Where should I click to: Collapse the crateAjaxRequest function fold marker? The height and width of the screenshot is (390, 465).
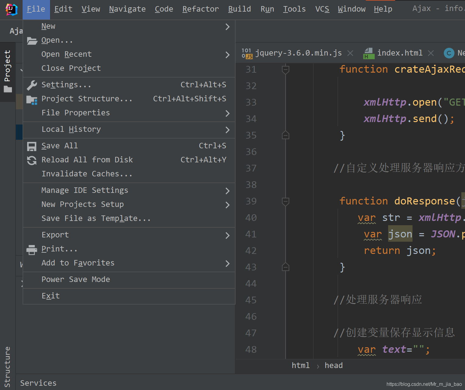coord(286,69)
